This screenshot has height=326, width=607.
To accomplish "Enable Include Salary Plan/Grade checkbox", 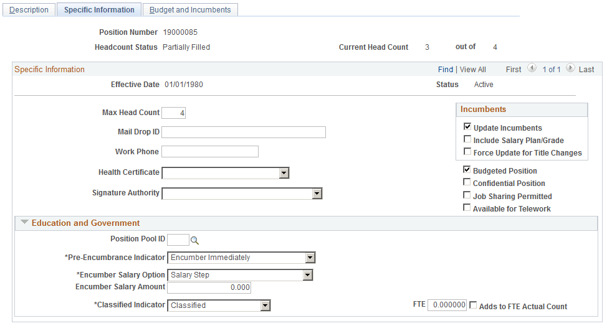I will click(467, 140).
